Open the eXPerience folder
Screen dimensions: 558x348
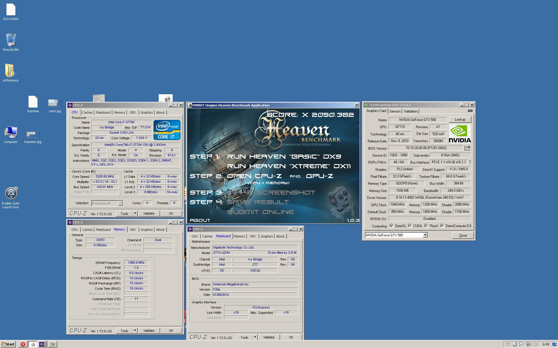(11, 73)
